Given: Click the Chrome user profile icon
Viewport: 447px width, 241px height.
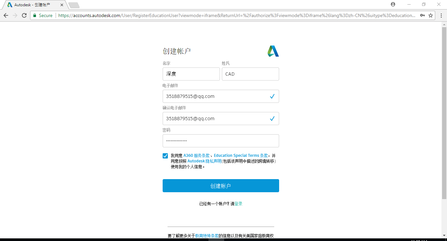Looking at the screenshot, I should tap(393, 4).
